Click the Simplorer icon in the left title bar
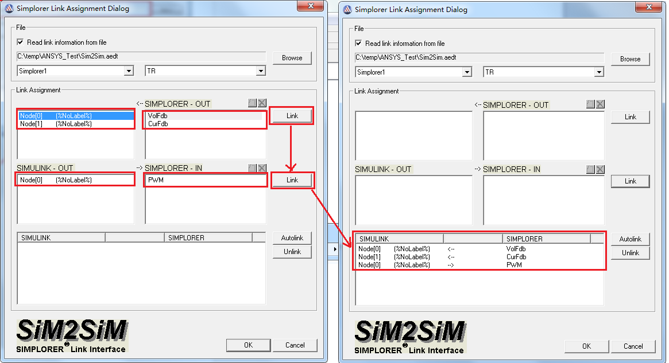 (x=9, y=8)
